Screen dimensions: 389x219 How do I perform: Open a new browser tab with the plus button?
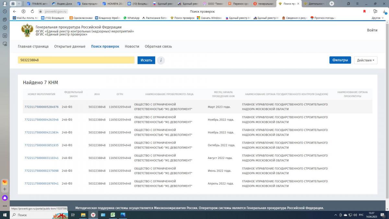coord(332,4)
